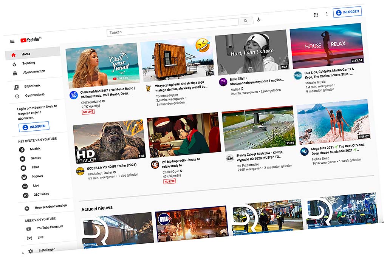Open the three-dot settings menu
The height and width of the screenshot is (258, 387).
tap(327, 14)
